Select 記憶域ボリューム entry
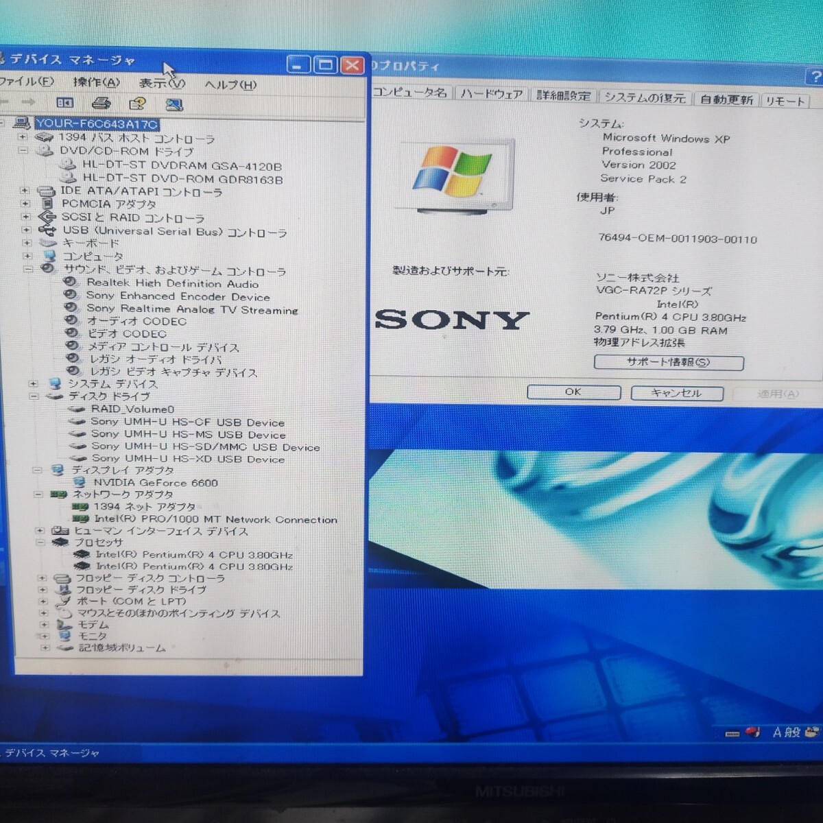Screen dimensions: 823x823 [122, 647]
